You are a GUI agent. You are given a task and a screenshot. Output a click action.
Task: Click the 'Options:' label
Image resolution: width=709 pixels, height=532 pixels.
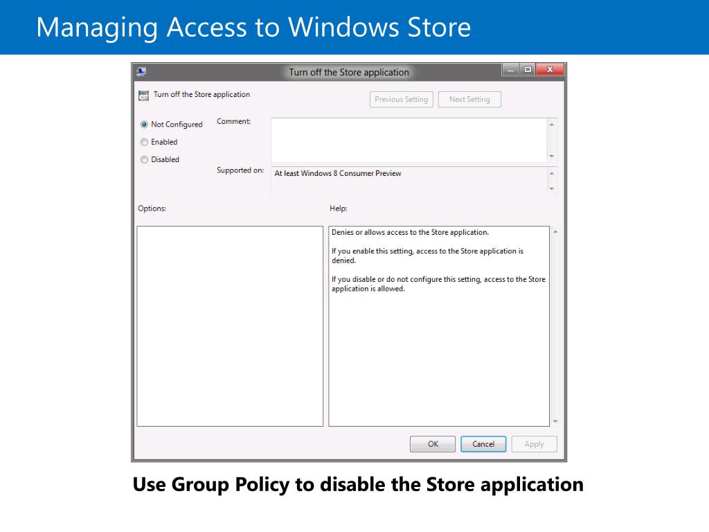(152, 209)
